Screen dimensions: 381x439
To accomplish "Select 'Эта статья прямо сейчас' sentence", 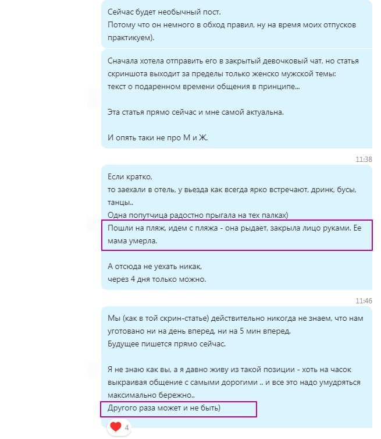I will point(195,112).
